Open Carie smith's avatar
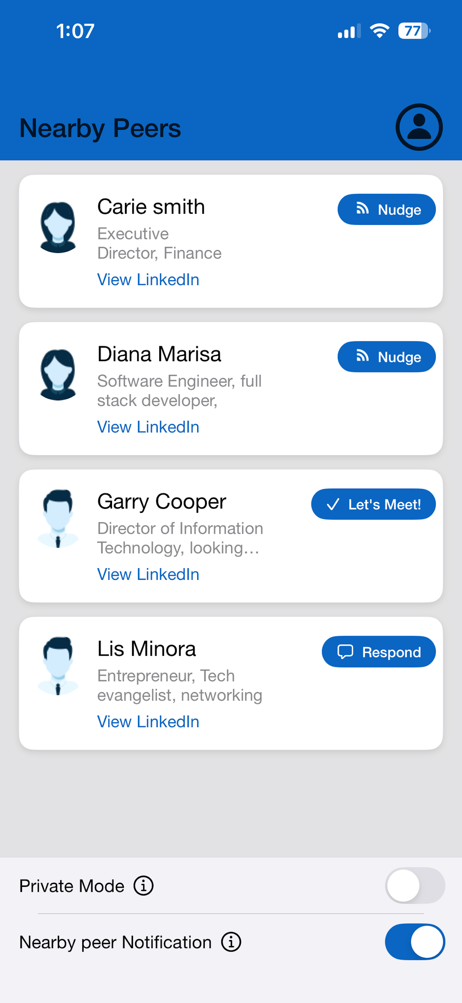Screen dimensions: 462x1003 [58, 227]
